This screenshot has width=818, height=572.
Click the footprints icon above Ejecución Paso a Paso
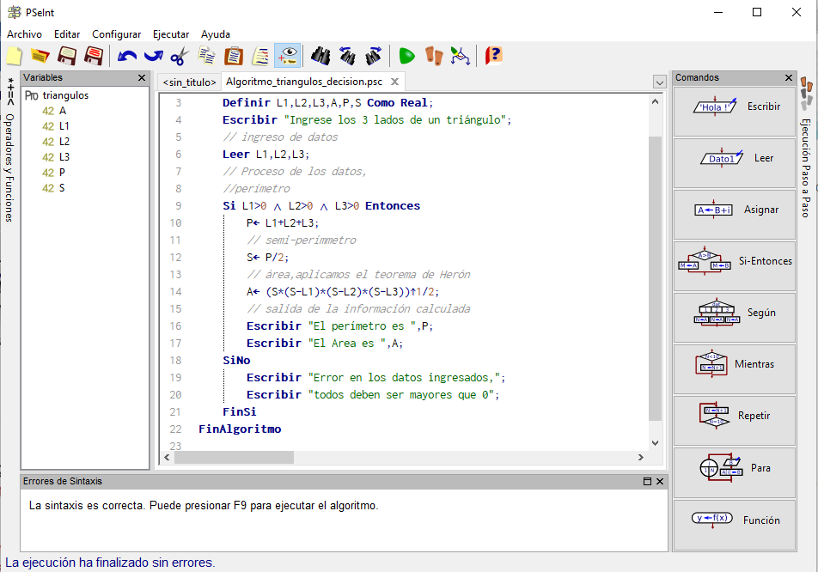[x=806, y=93]
